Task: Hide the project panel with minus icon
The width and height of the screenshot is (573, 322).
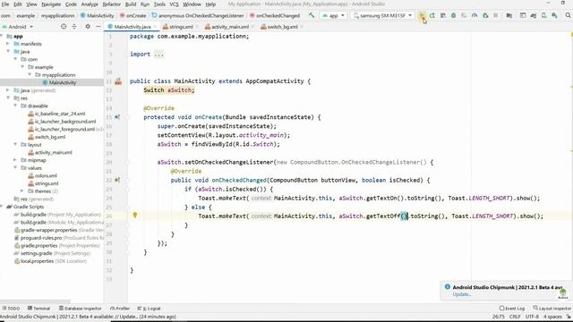Action: [98, 26]
